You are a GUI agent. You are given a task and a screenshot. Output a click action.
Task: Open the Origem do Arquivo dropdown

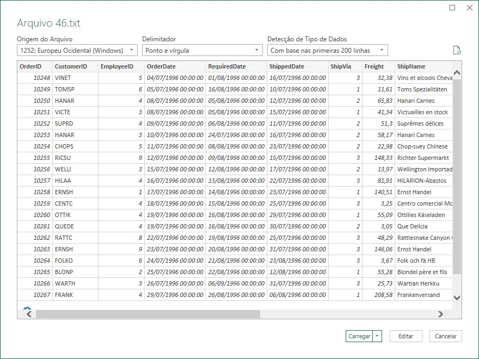77,50
